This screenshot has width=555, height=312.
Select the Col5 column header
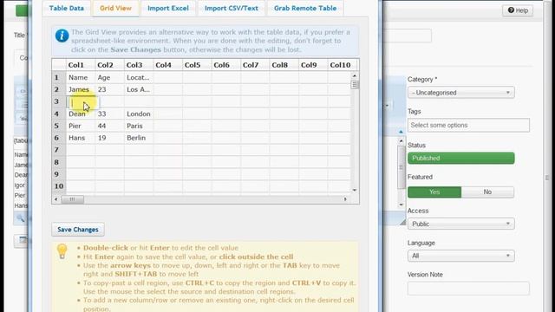click(197, 65)
